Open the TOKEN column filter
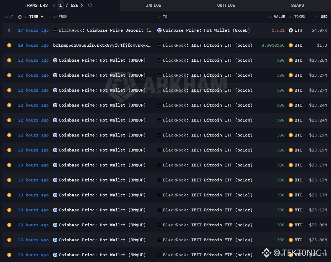The height and width of the screenshot is (262, 331). pyautogui.click(x=290, y=17)
